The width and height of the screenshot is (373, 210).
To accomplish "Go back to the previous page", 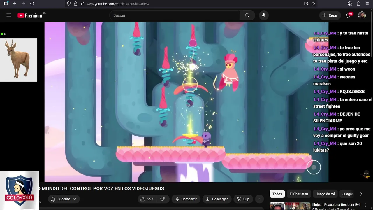I will [15, 3].
